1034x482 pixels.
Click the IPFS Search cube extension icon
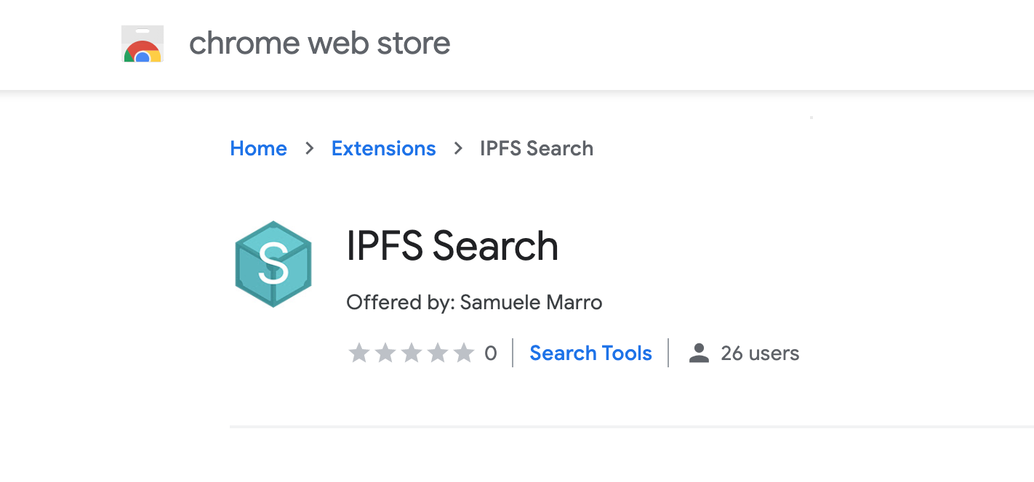[273, 264]
